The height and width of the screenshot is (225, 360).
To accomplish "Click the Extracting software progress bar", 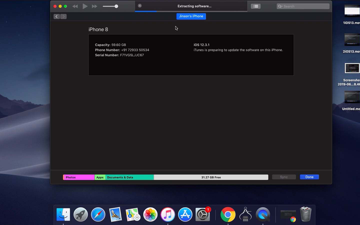I will coord(191,11).
